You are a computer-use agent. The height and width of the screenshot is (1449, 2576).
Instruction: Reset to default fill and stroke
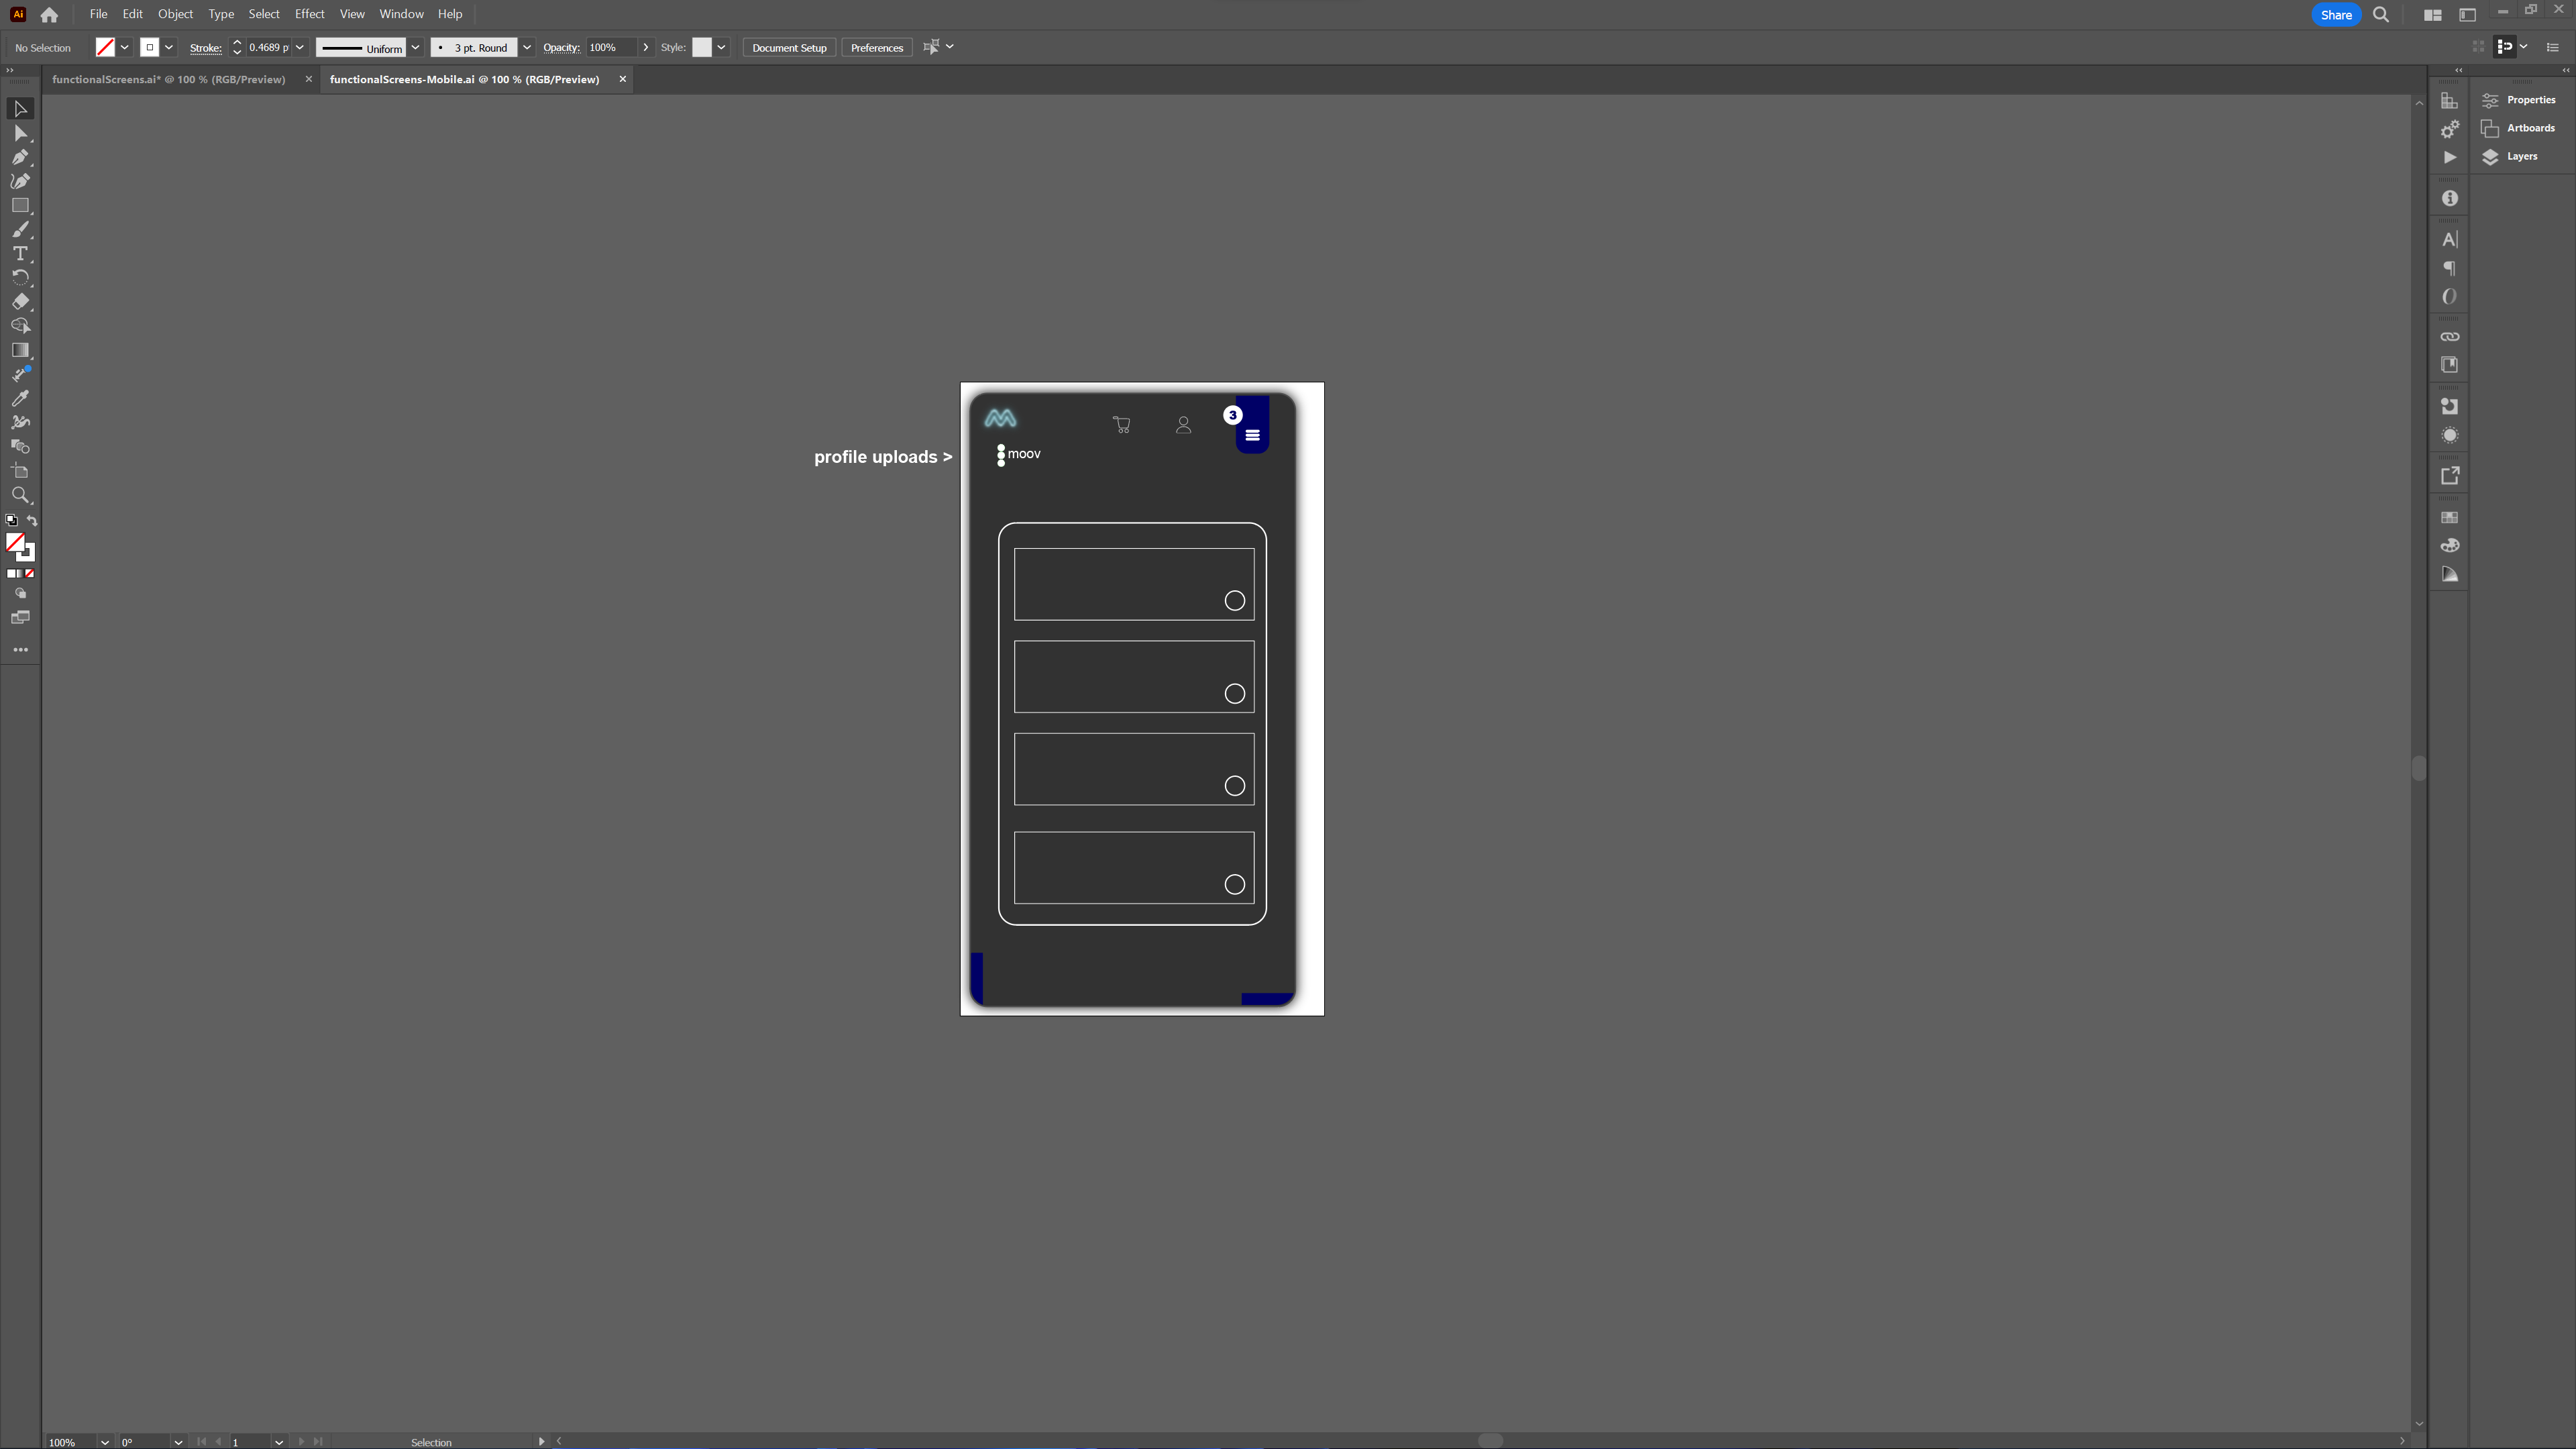[11, 520]
